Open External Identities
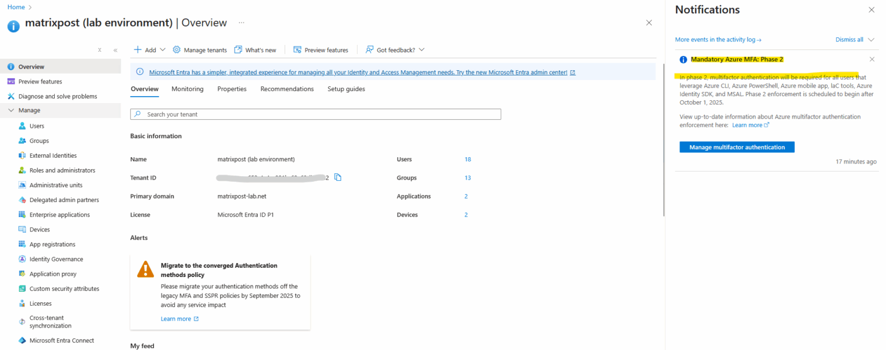This screenshot has height=350, width=886. coord(52,155)
